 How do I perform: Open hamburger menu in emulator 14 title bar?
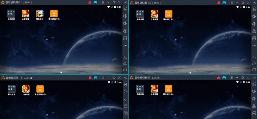click(103, 78)
